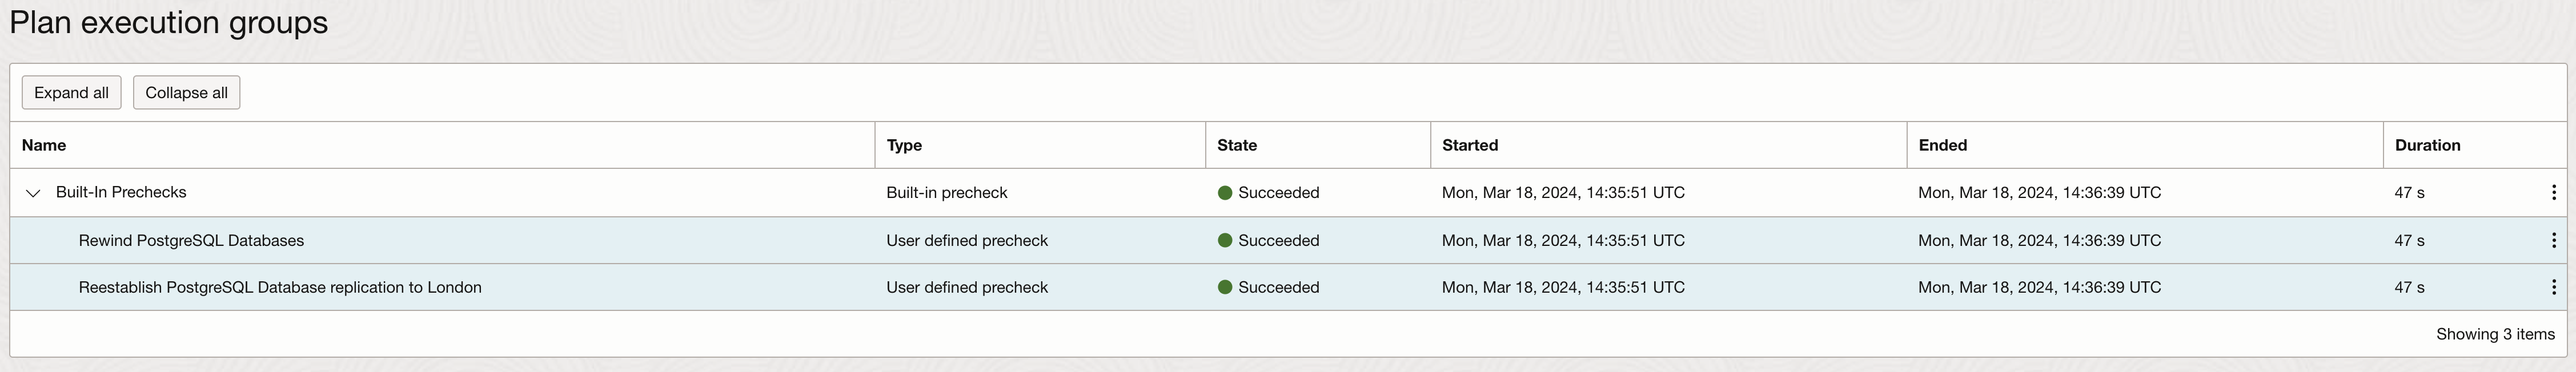
Task: Select Built-In Prechecks row name
Action: click(121, 192)
